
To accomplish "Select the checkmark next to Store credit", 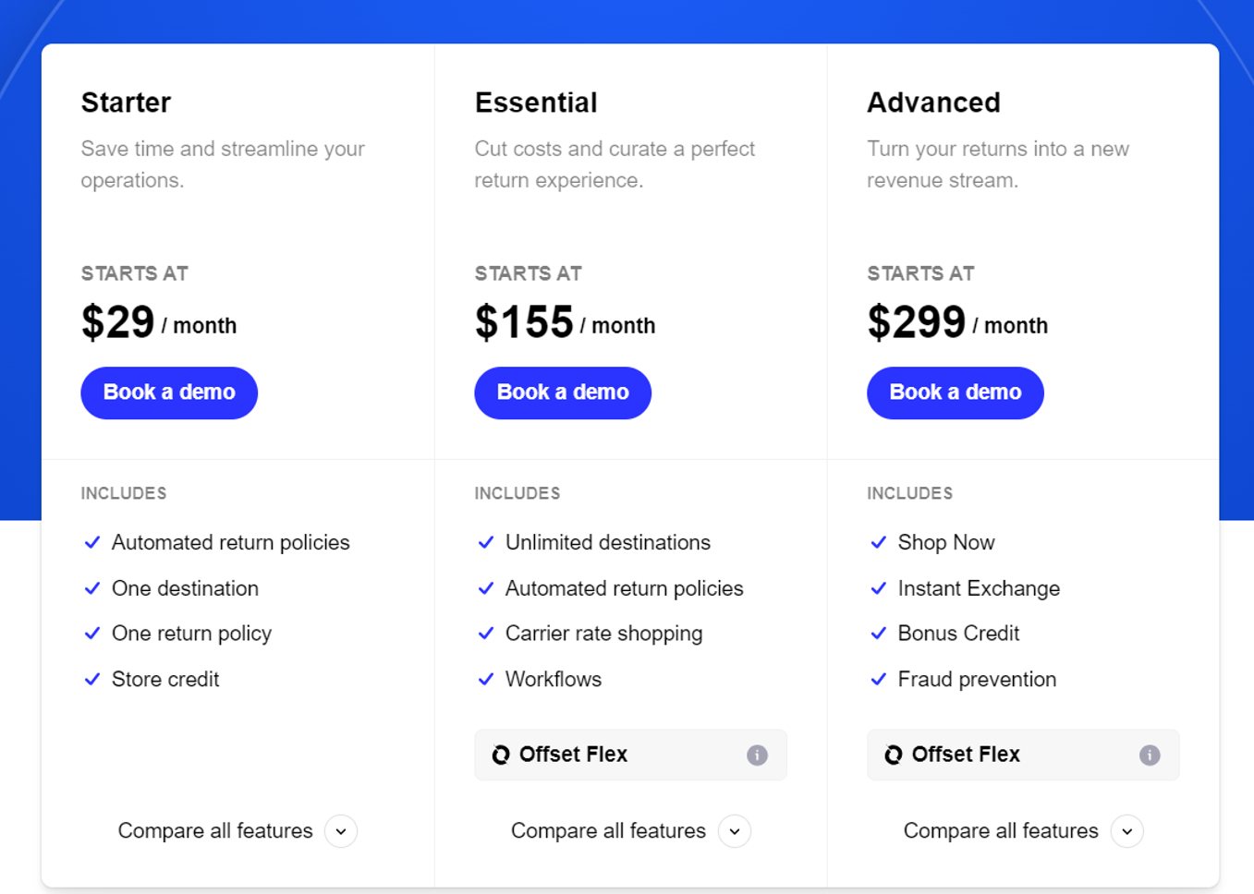I will click(x=91, y=679).
